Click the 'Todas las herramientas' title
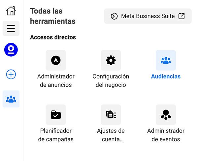 (53, 16)
